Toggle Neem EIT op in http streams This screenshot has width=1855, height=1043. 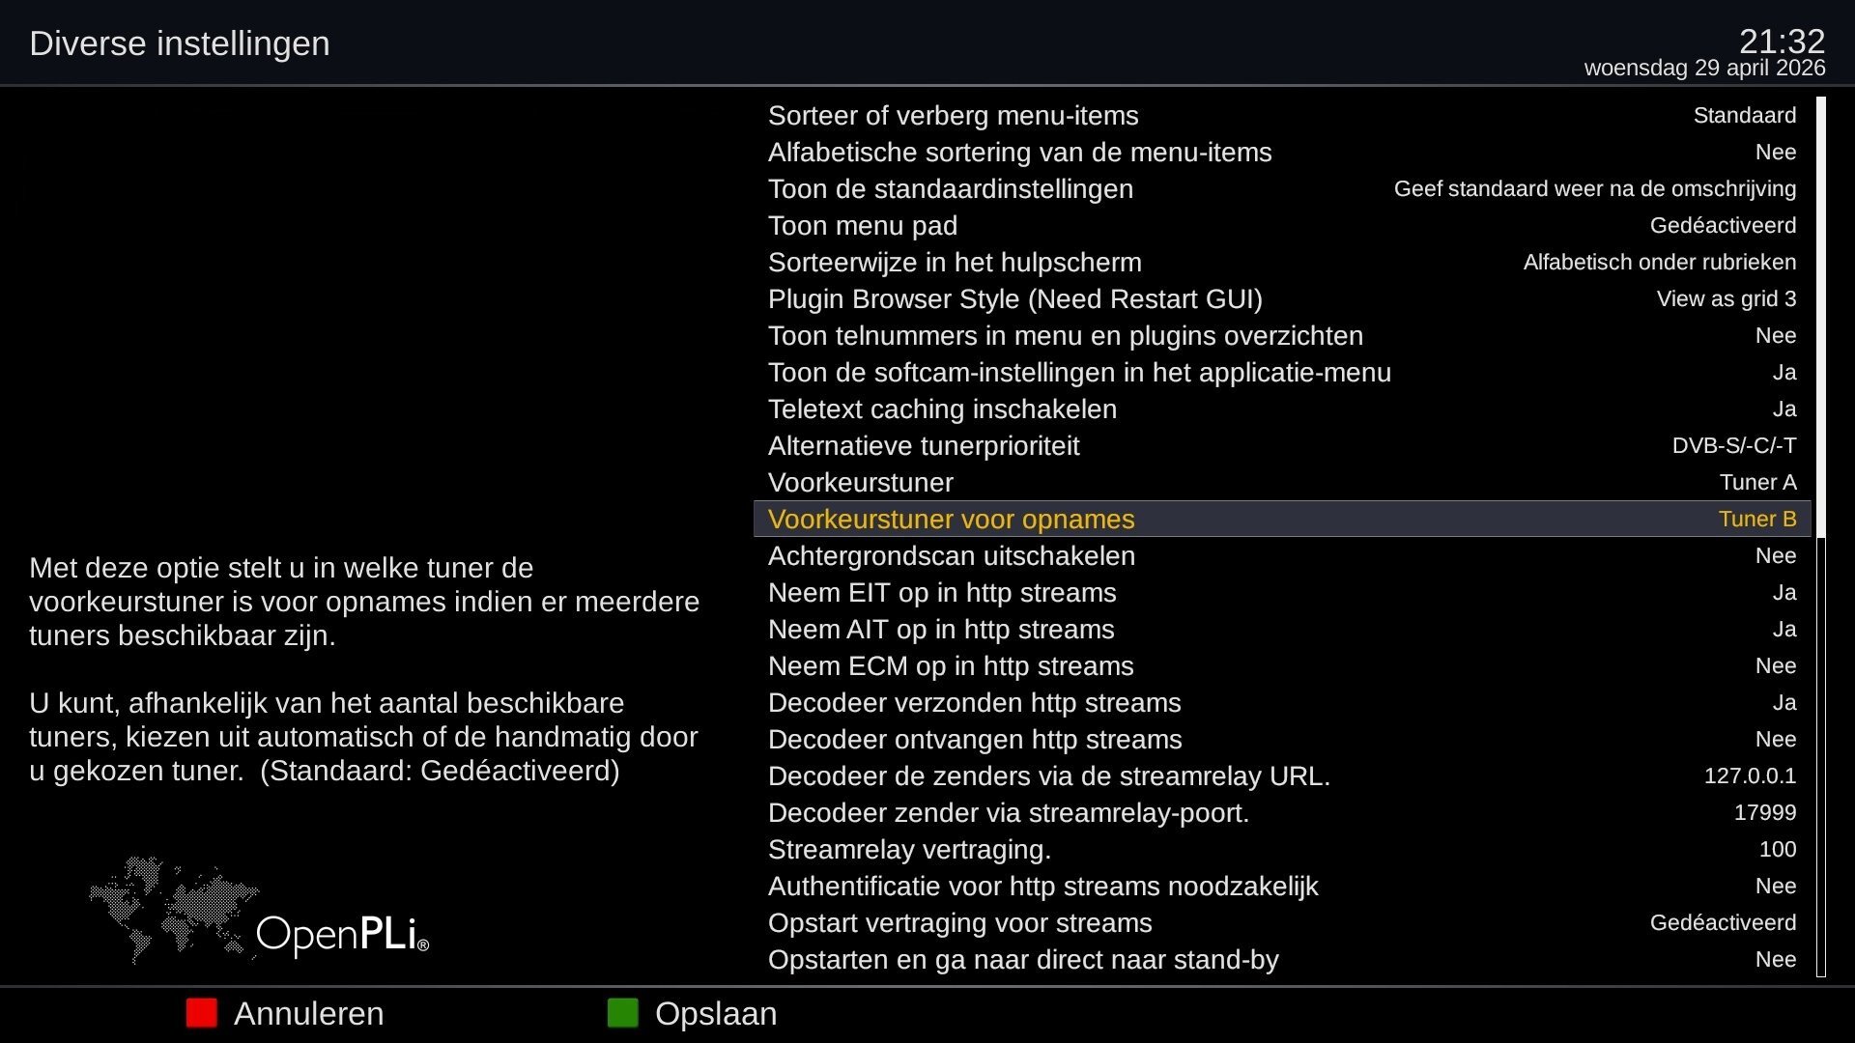point(1281,593)
